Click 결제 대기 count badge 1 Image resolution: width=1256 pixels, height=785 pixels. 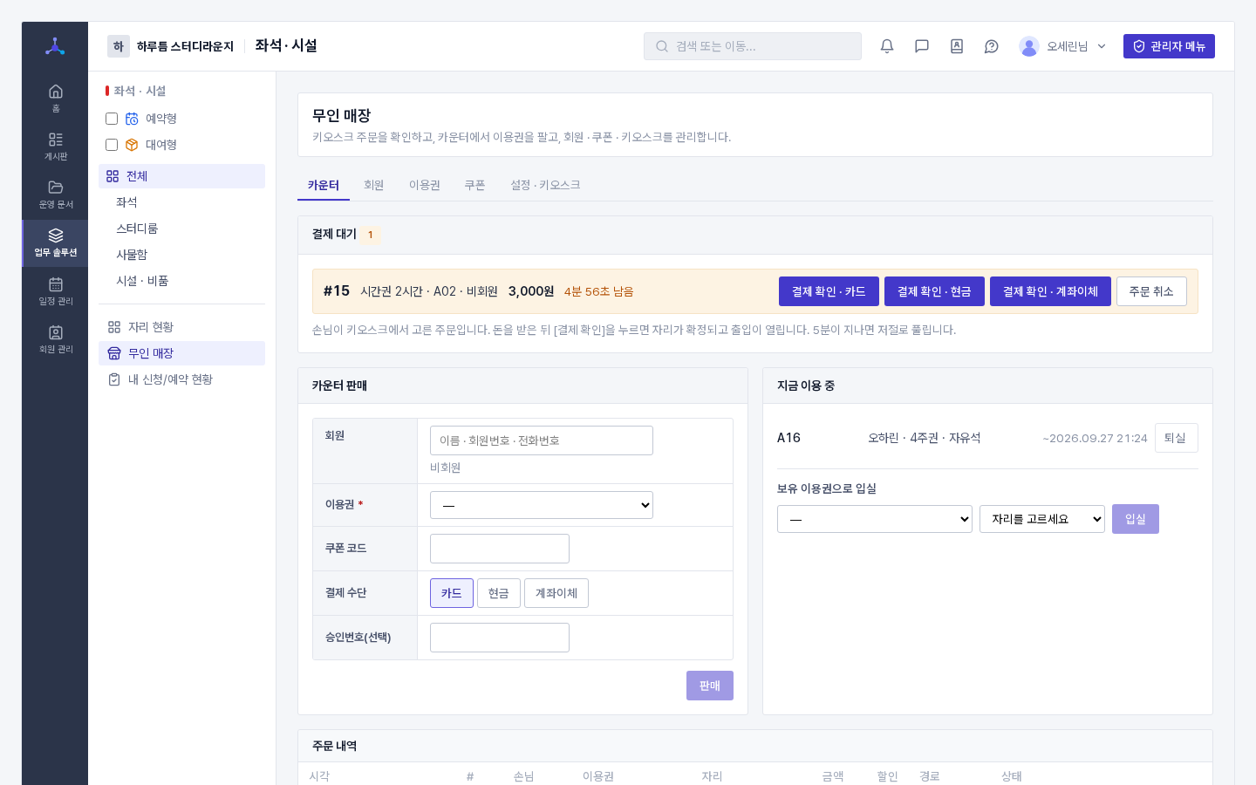[371, 235]
